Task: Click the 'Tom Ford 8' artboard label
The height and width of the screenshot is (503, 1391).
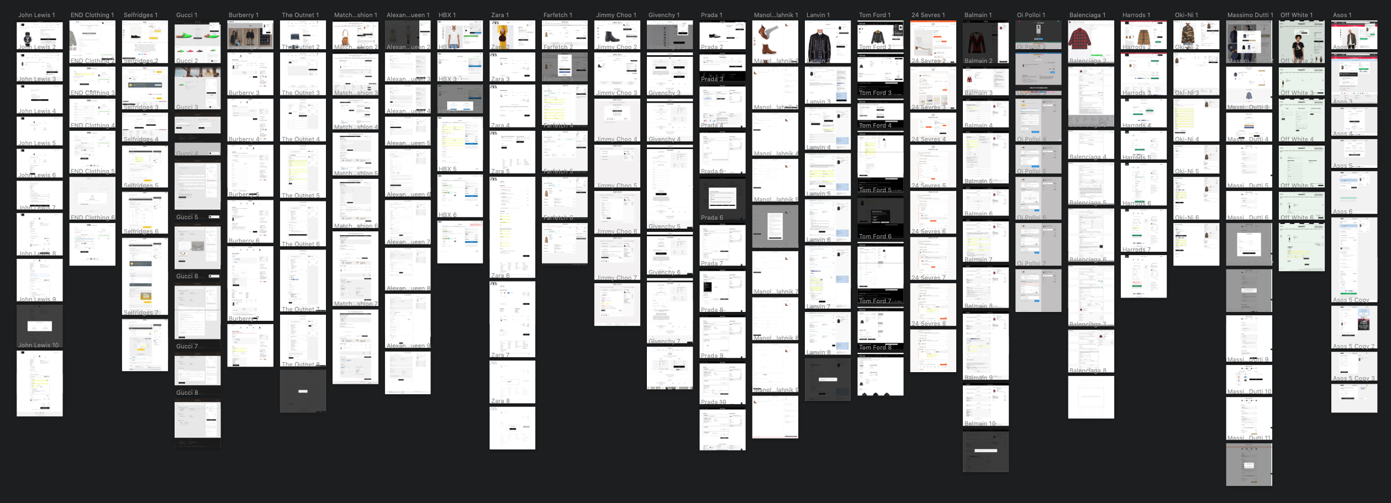Action: coord(875,347)
